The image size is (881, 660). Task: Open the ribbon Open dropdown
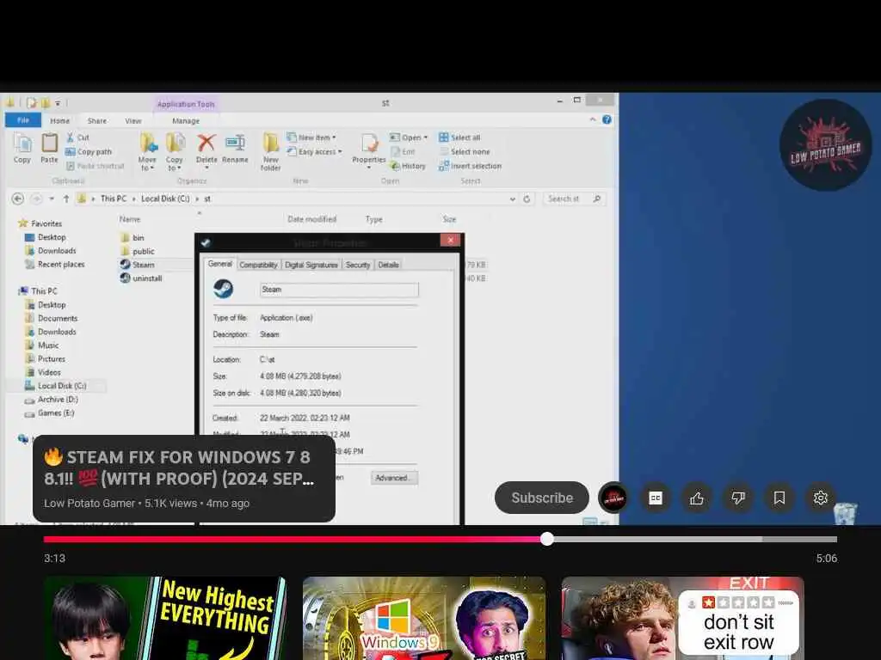click(x=409, y=137)
